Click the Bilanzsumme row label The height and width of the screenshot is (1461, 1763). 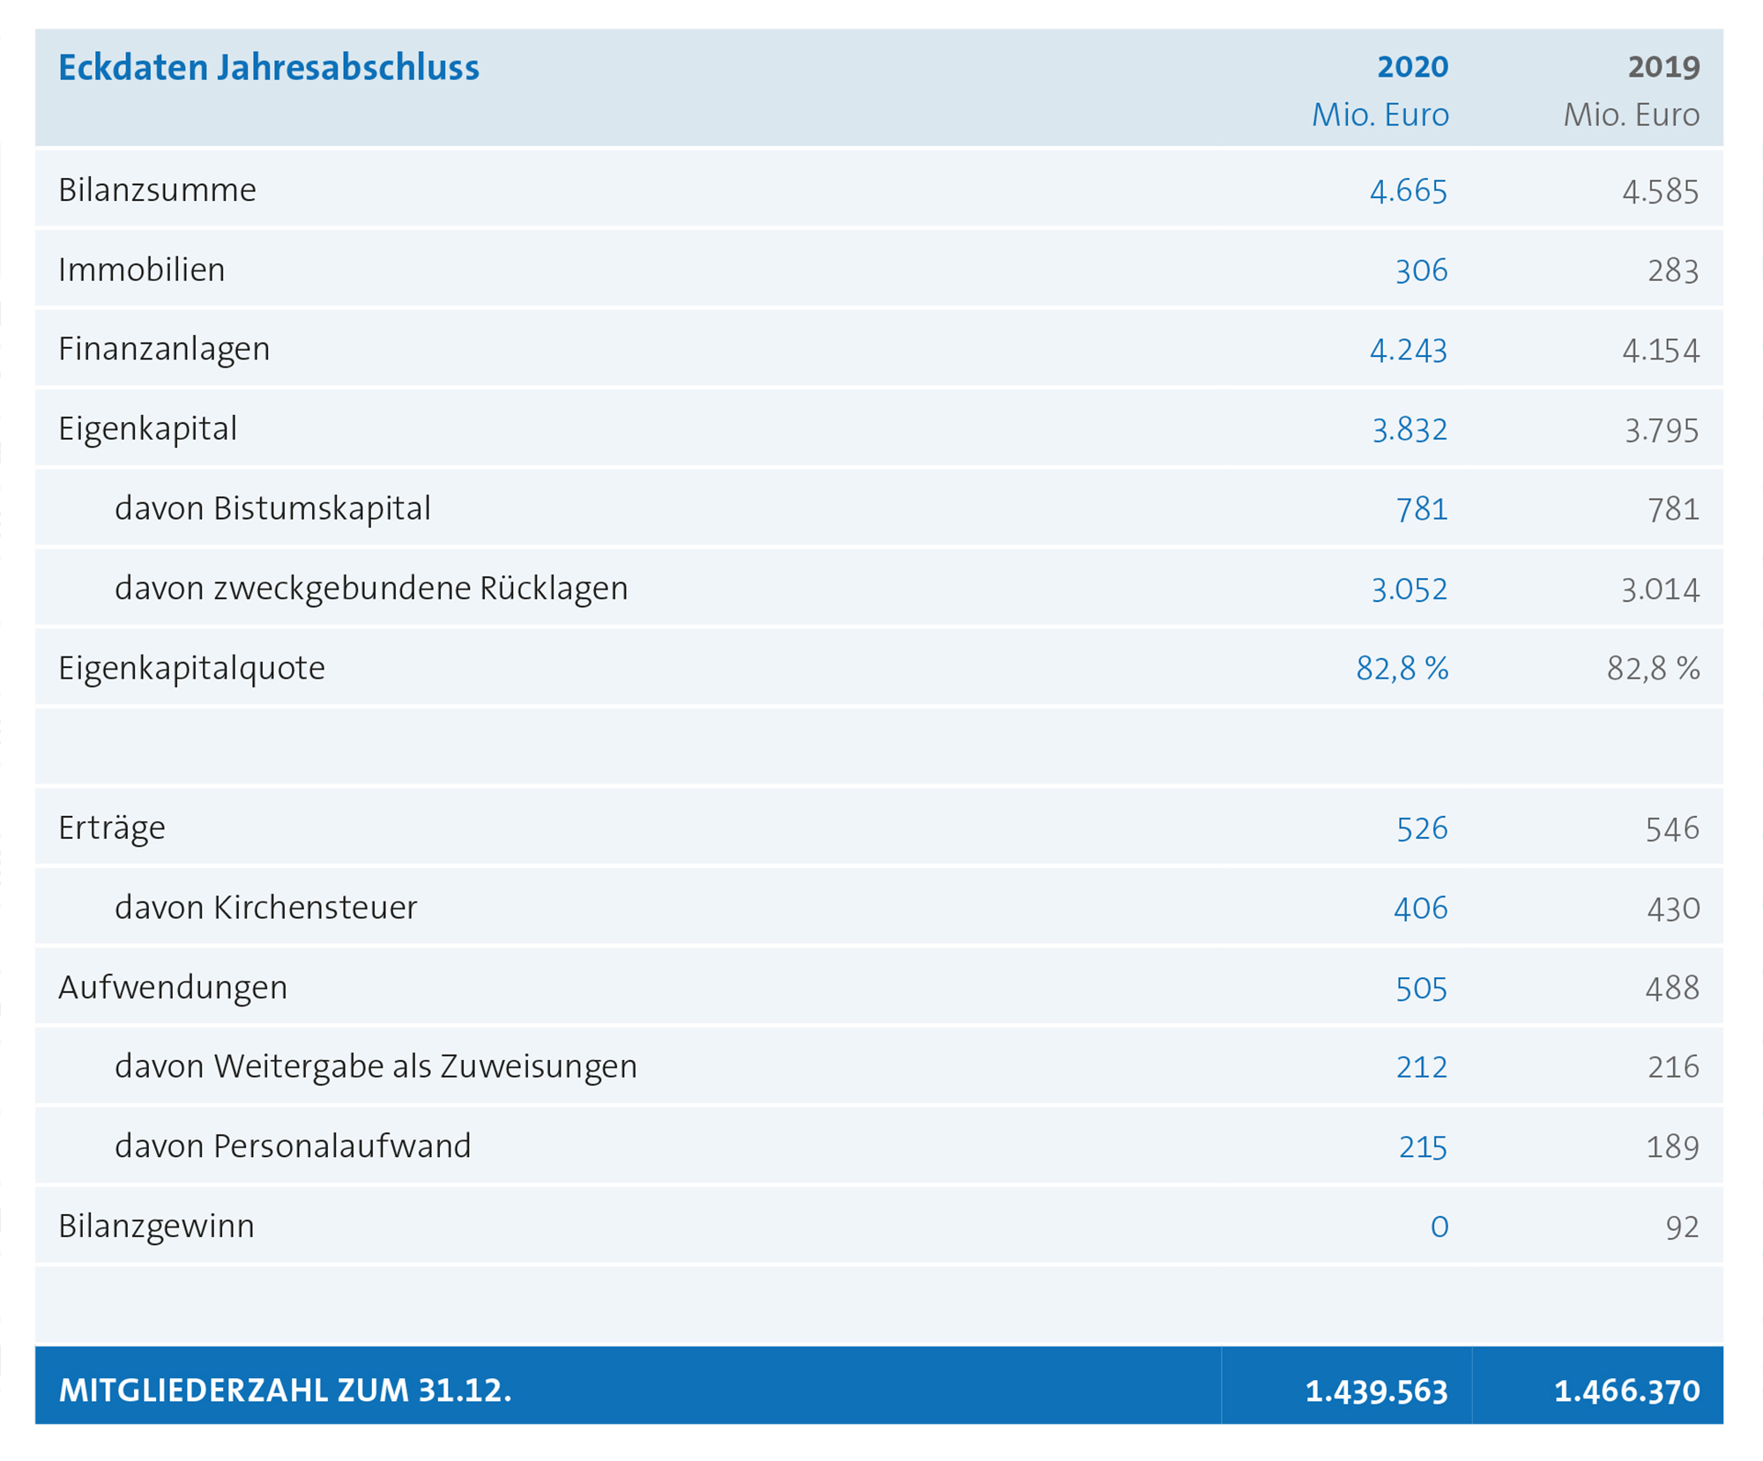tap(157, 190)
